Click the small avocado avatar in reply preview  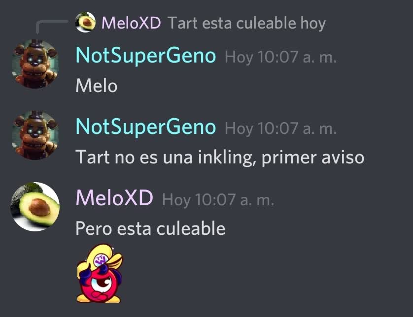[x=85, y=22]
